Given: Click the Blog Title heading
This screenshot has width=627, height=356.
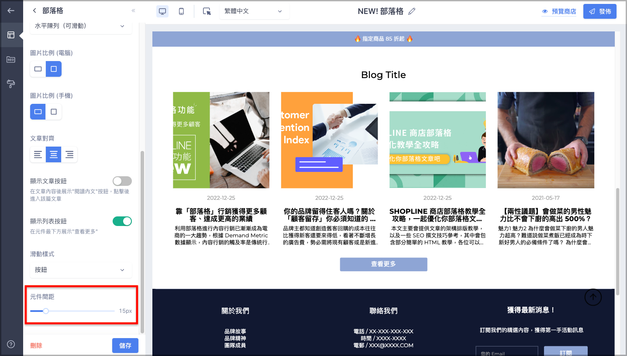Looking at the screenshot, I should click(x=383, y=75).
